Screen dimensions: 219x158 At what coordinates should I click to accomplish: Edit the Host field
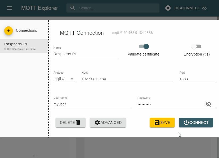click(127, 79)
